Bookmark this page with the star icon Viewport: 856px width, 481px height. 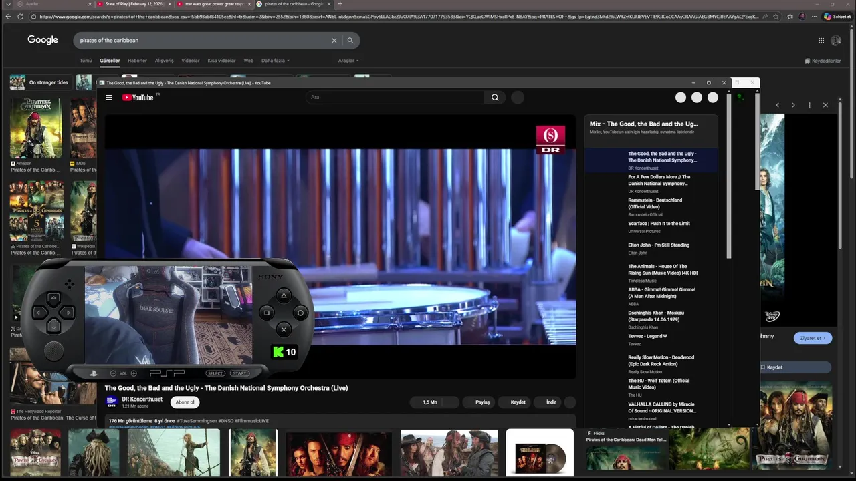click(x=776, y=17)
